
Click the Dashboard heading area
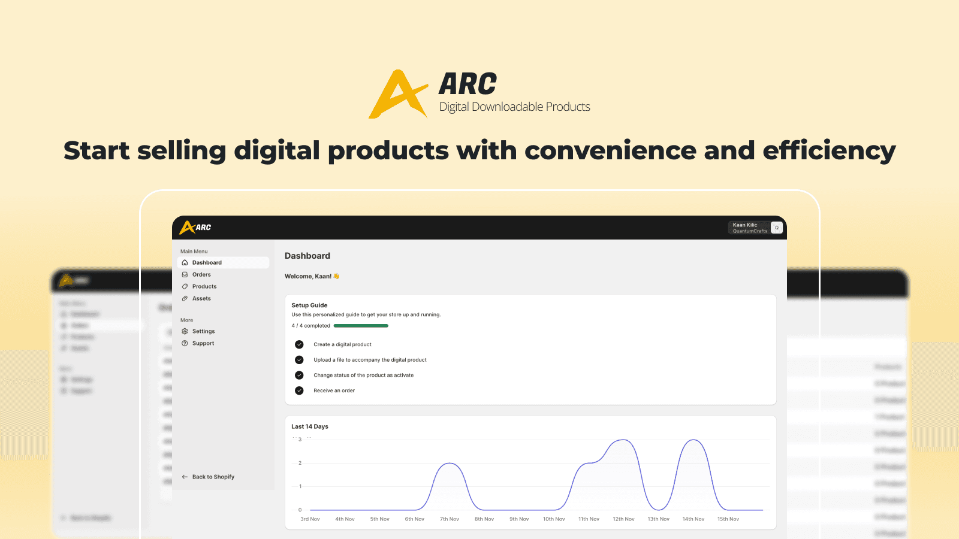[307, 256]
